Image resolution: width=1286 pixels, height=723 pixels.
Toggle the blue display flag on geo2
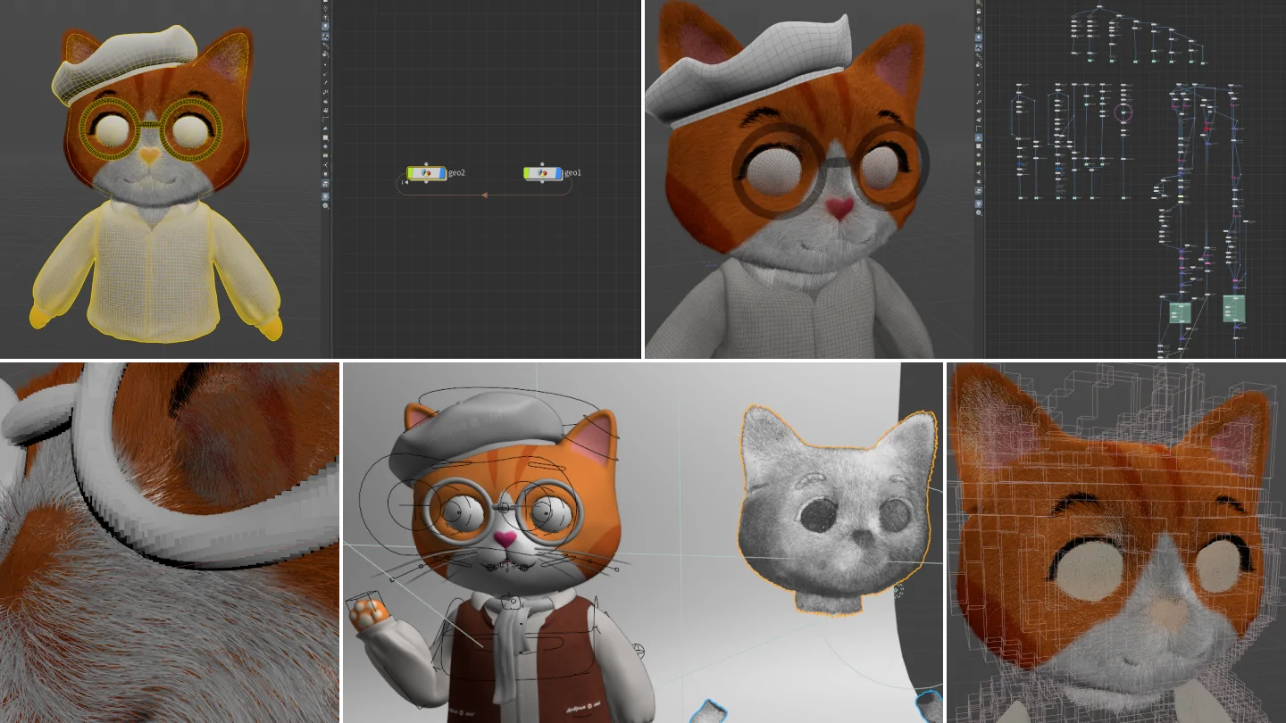click(x=443, y=173)
